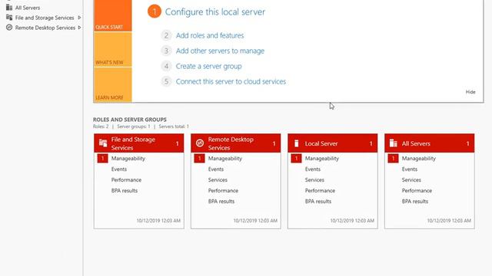Open File and Storage Services tile header
The width and height of the screenshot is (492, 276).
pyautogui.click(x=138, y=143)
